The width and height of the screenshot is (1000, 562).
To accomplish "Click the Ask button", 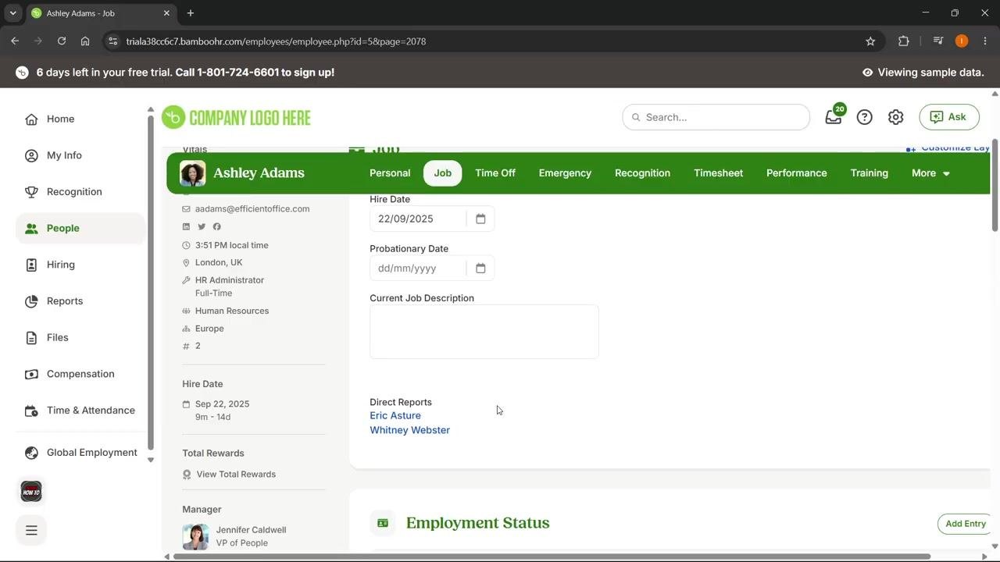I will coord(949,117).
